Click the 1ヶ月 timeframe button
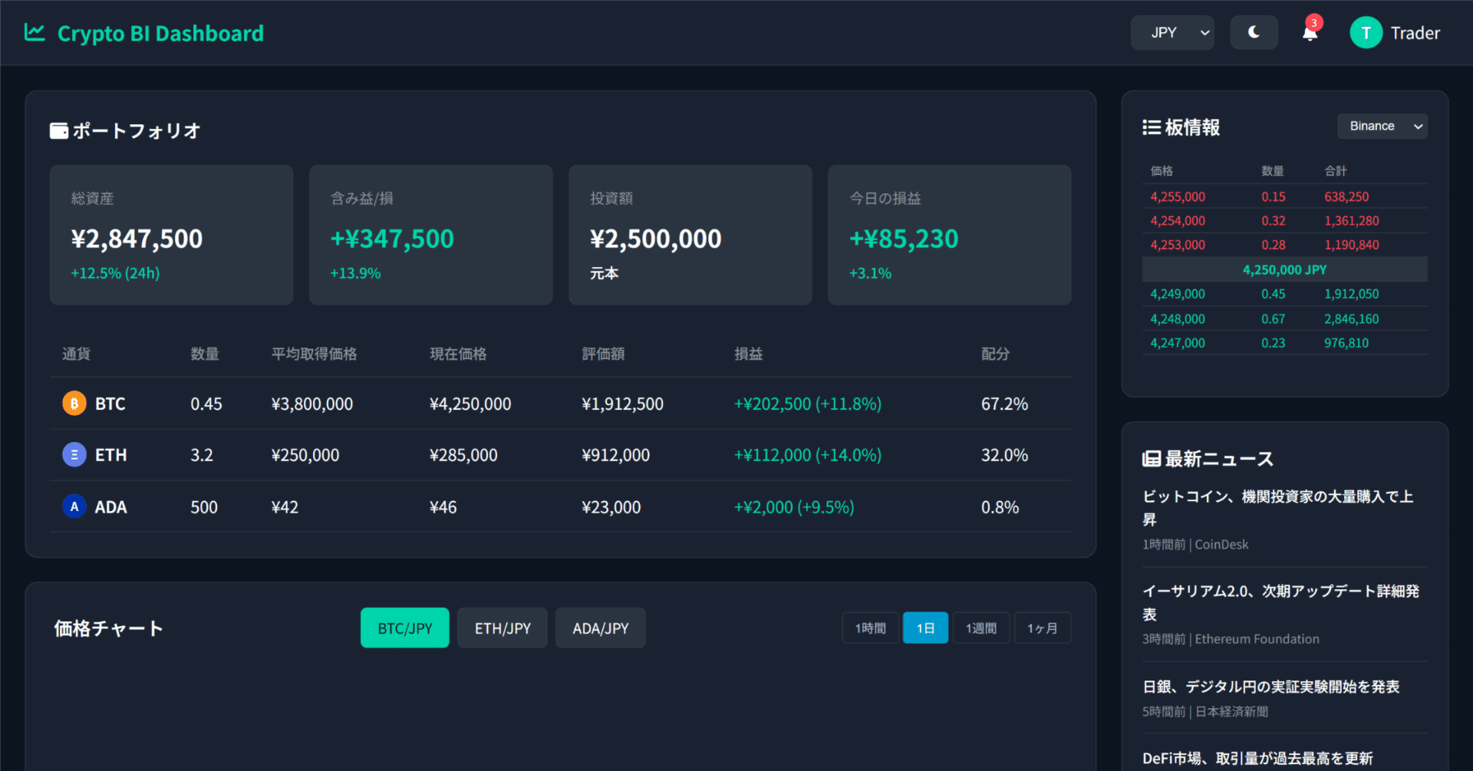This screenshot has width=1473, height=771. pos(1043,628)
